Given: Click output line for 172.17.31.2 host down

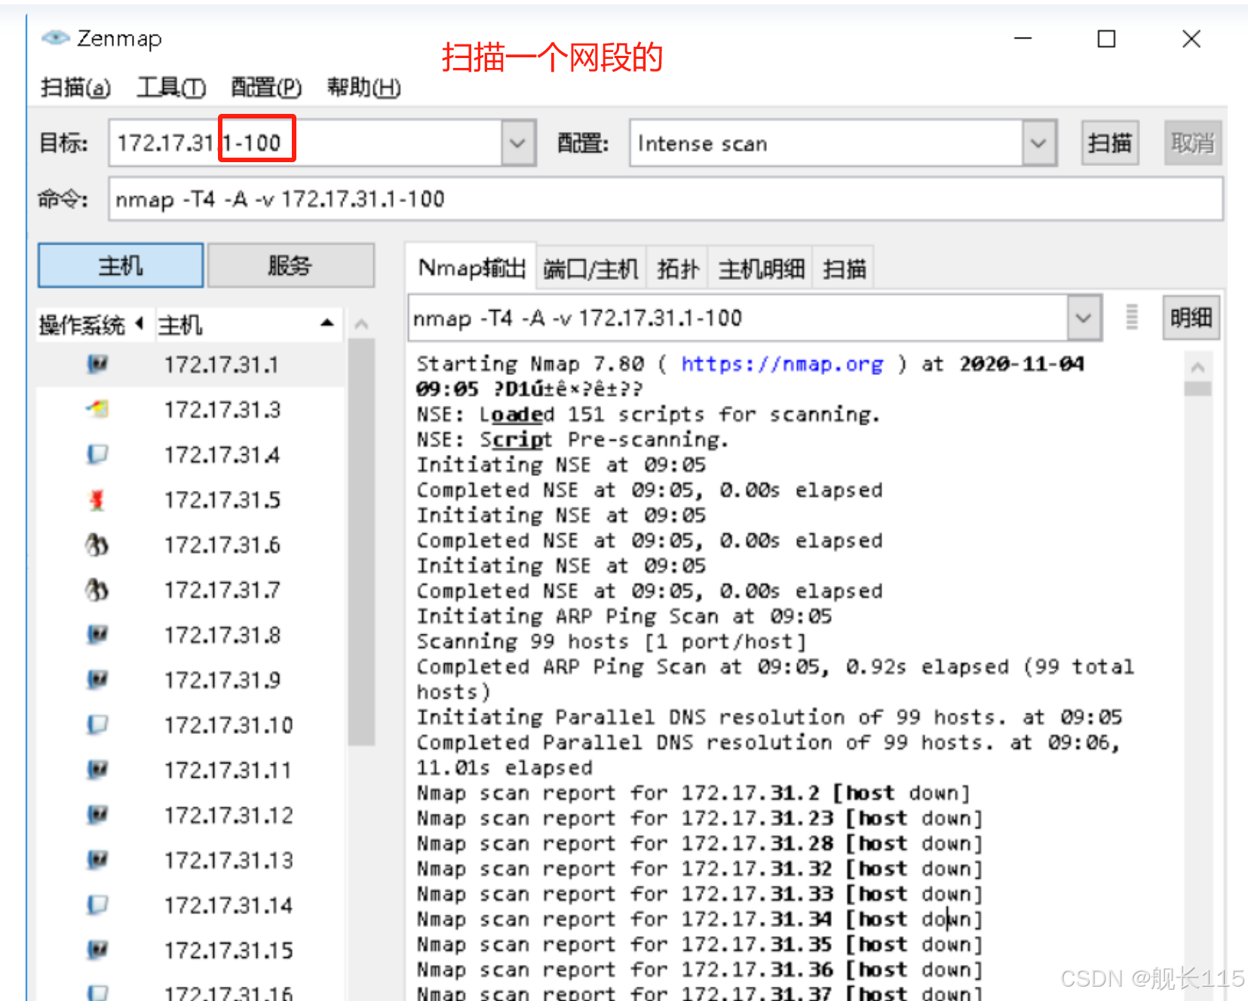Looking at the screenshot, I should pos(693,793).
